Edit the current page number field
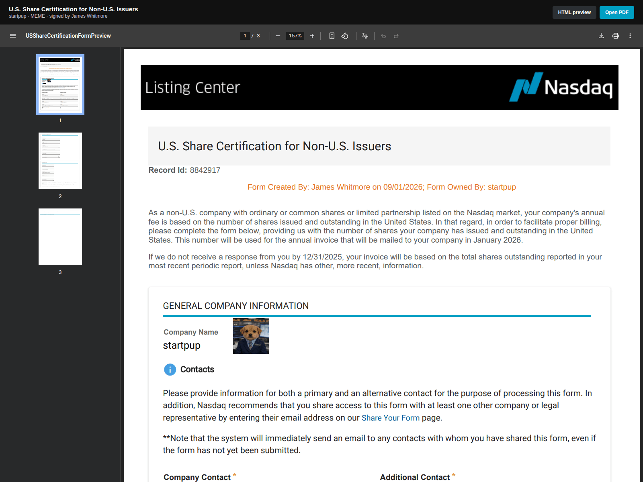 [x=245, y=36]
